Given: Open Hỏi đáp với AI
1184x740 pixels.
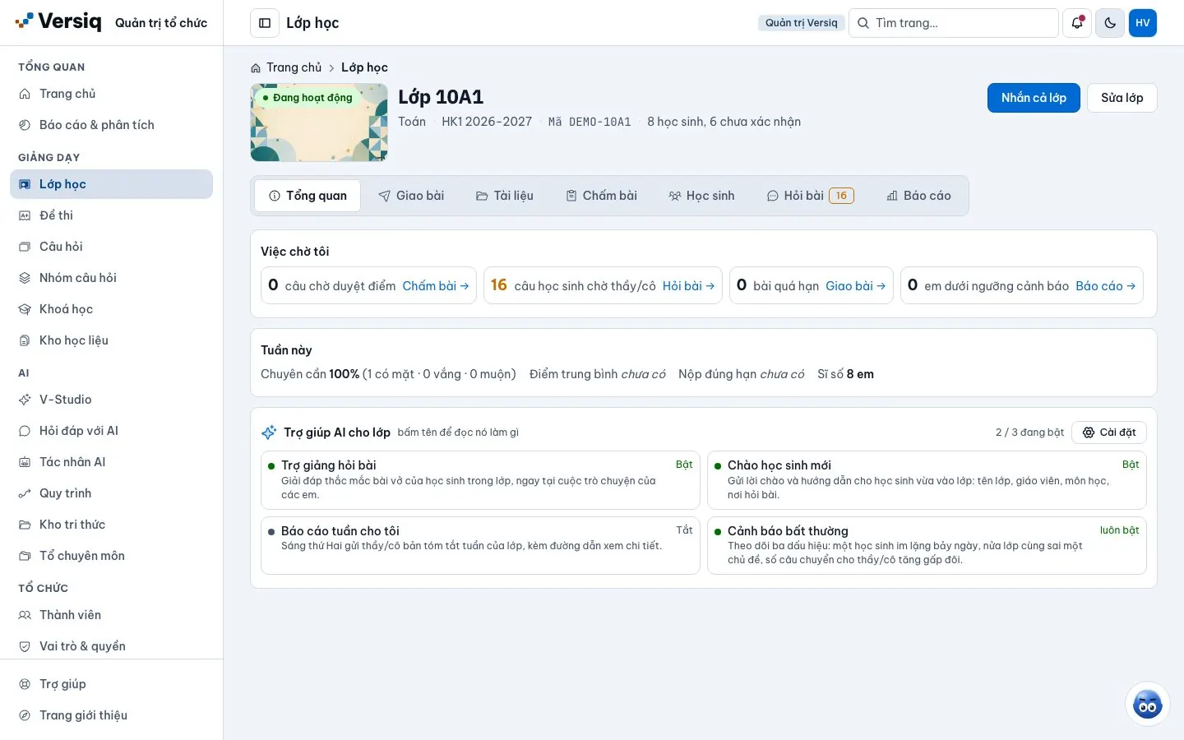Looking at the screenshot, I should 111,431.
